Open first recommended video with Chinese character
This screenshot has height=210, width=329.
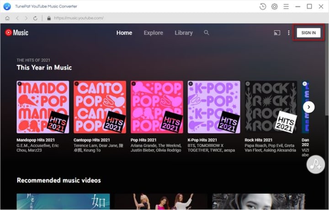[x=63, y=202]
